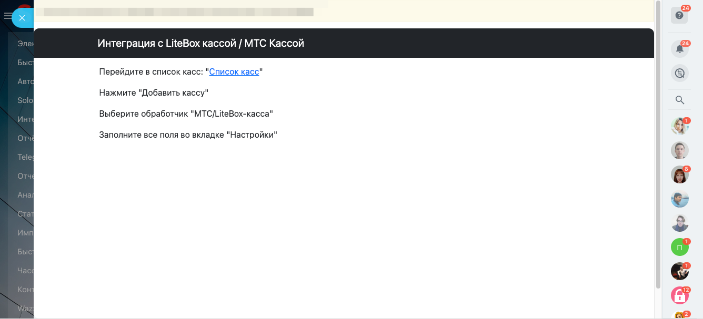
Task: Open the chat messages icon
Action: click(679, 74)
